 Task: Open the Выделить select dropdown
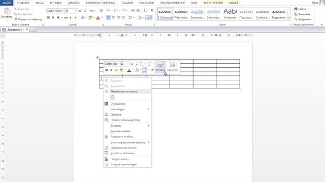(303, 19)
